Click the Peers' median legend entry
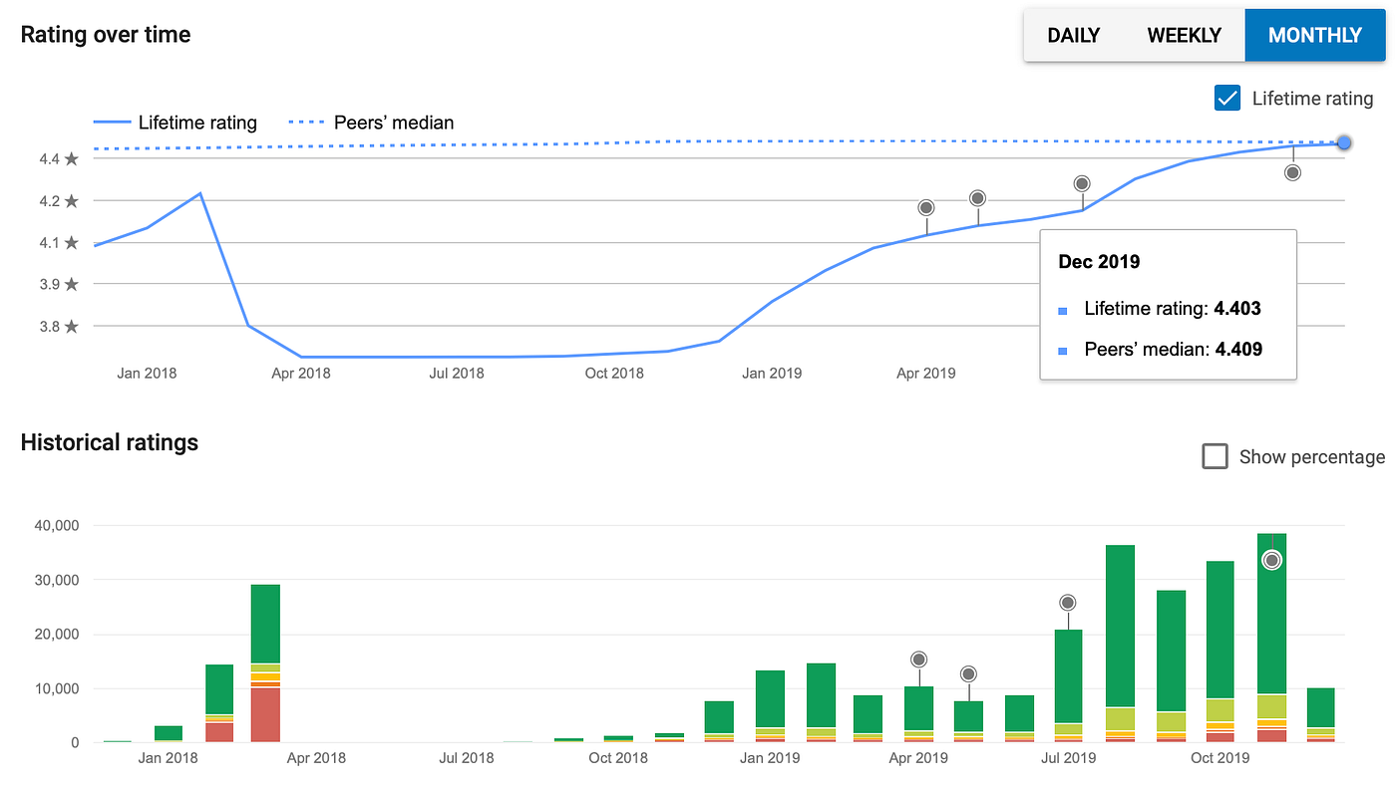Image resolution: width=1396 pixels, height=790 pixels. (x=371, y=123)
